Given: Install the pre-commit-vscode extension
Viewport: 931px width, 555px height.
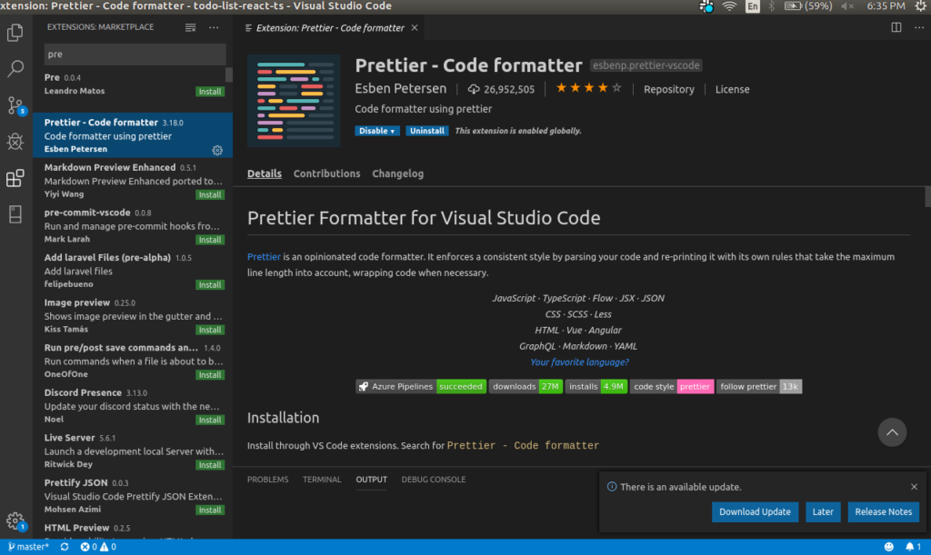Looking at the screenshot, I should [x=210, y=240].
